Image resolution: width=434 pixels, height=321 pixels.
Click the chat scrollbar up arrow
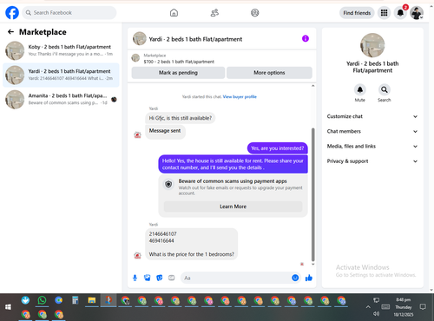coord(312,86)
